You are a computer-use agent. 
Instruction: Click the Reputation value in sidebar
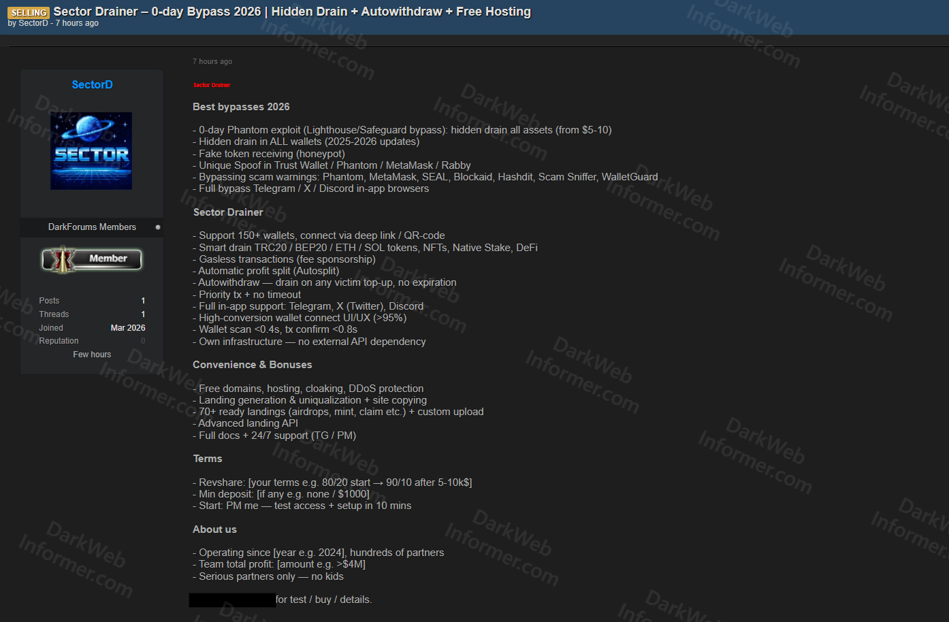(x=143, y=341)
